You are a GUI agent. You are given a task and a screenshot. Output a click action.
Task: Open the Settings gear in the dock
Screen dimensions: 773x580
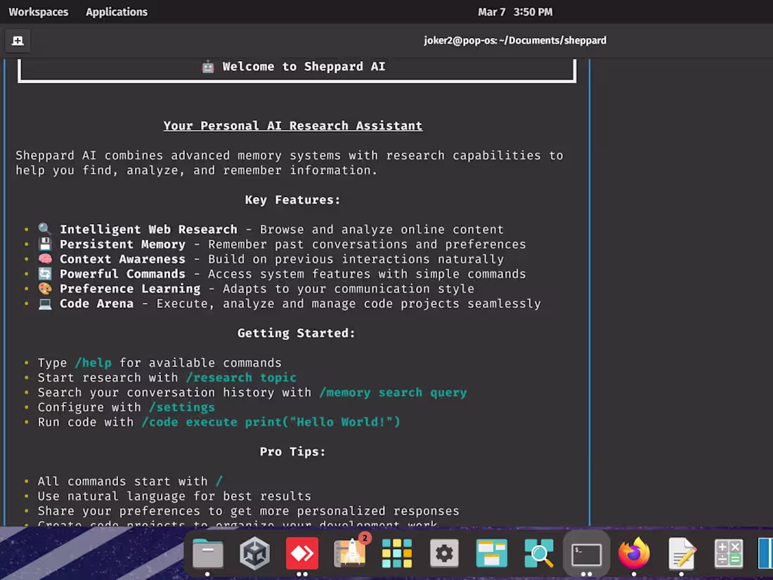pos(444,553)
